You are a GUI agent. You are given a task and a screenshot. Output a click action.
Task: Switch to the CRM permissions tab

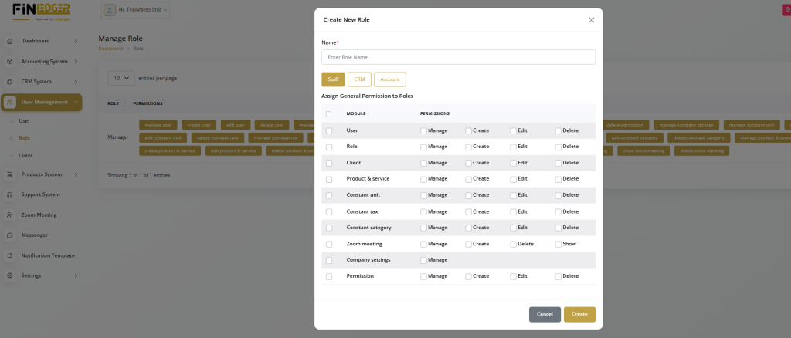pos(359,79)
